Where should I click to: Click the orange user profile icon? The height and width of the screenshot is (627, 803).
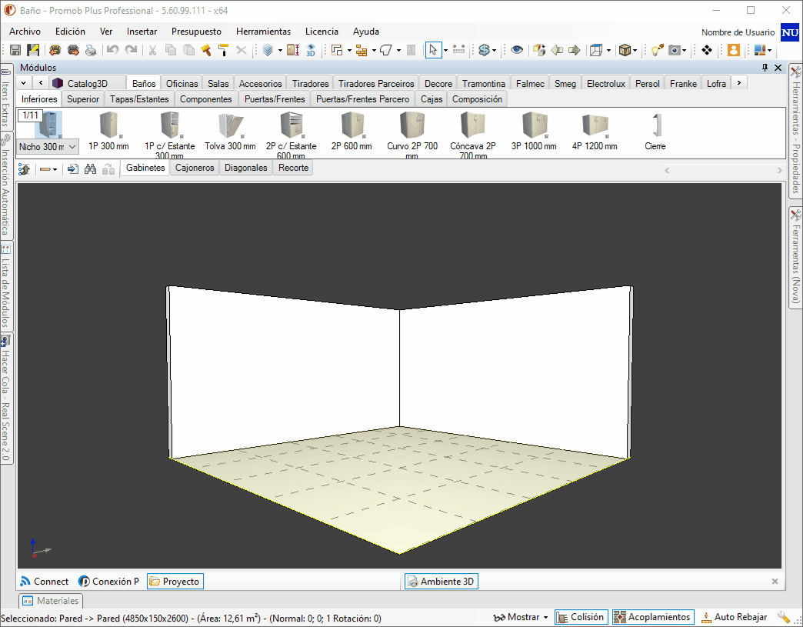tap(733, 50)
